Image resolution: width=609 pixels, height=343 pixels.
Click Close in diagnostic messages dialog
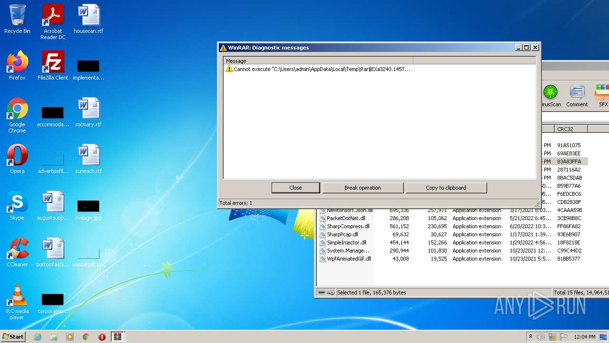pos(295,188)
